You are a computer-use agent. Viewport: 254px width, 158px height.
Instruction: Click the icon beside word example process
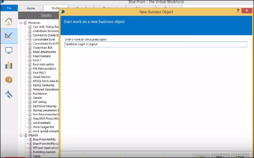(30, 123)
